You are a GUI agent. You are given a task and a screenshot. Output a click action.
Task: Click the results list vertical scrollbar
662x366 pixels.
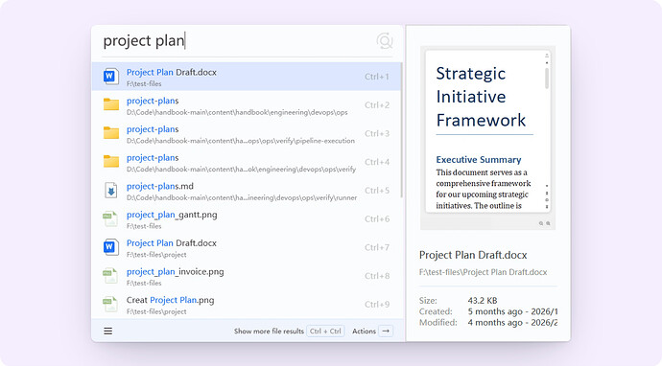(x=401, y=130)
